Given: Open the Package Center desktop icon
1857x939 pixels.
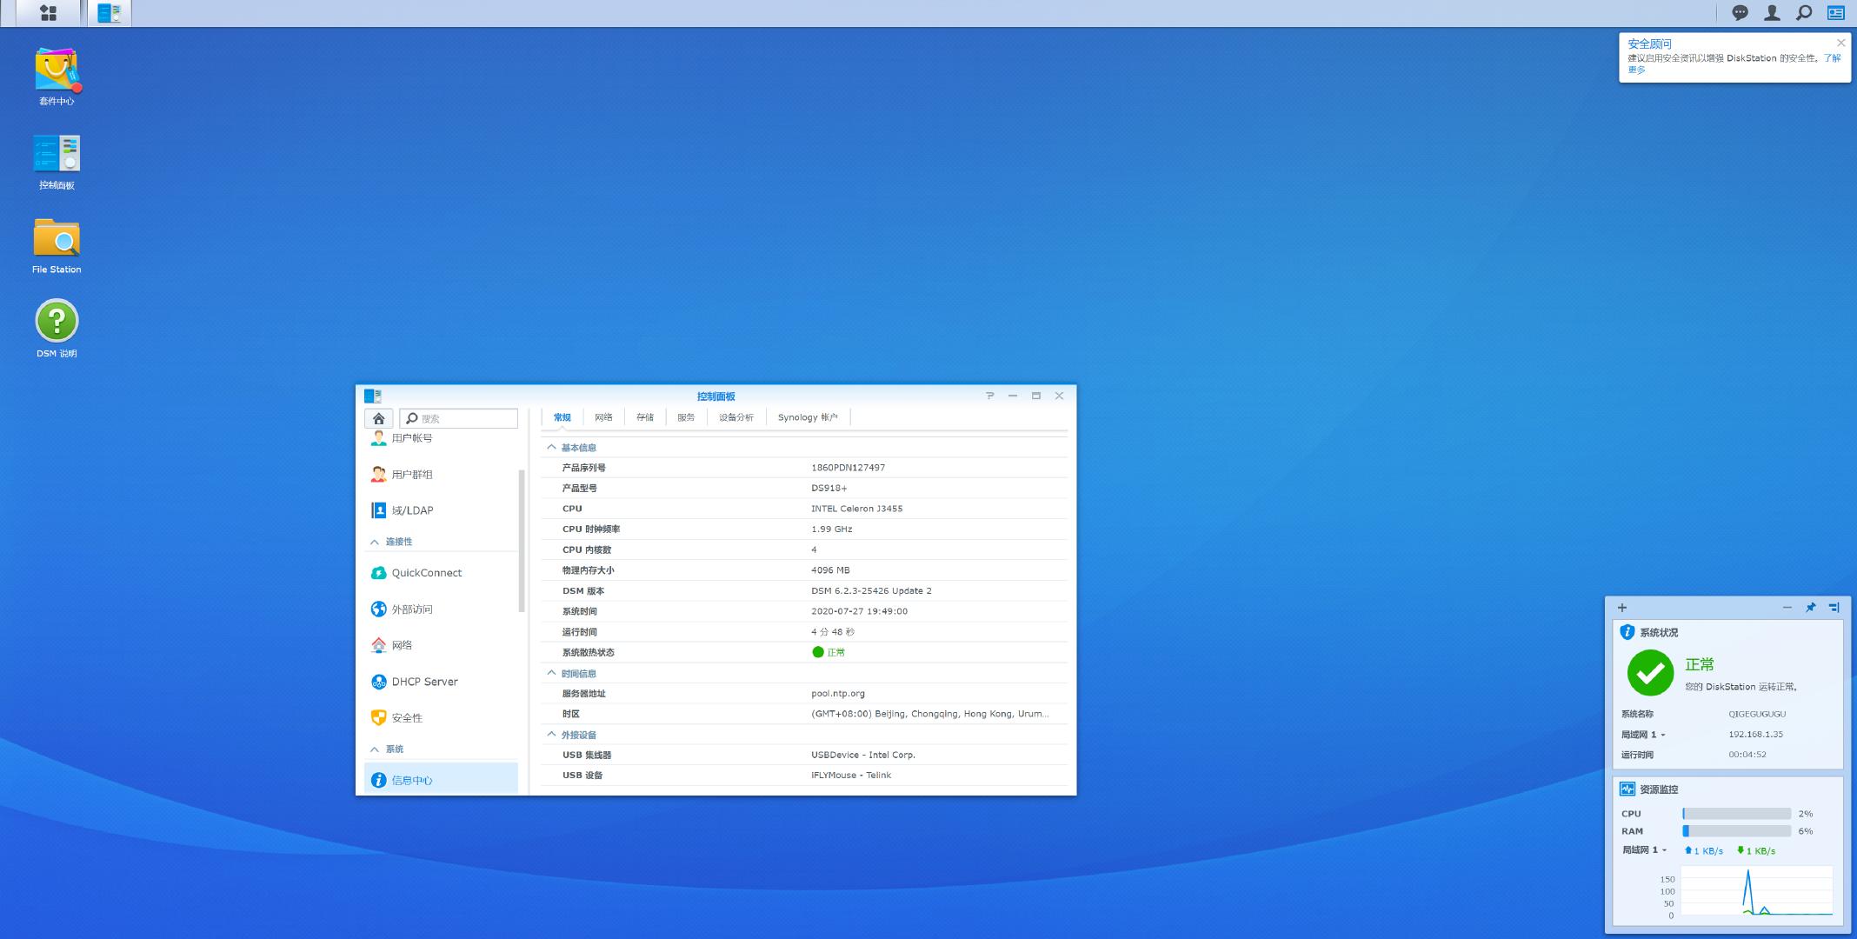Looking at the screenshot, I should (x=57, y=70).
